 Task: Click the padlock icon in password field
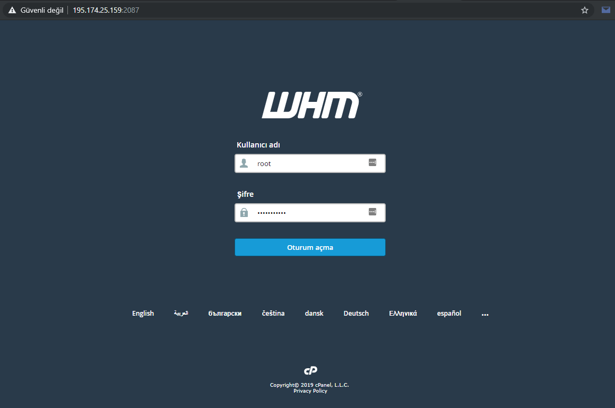(x=244, y=213)
